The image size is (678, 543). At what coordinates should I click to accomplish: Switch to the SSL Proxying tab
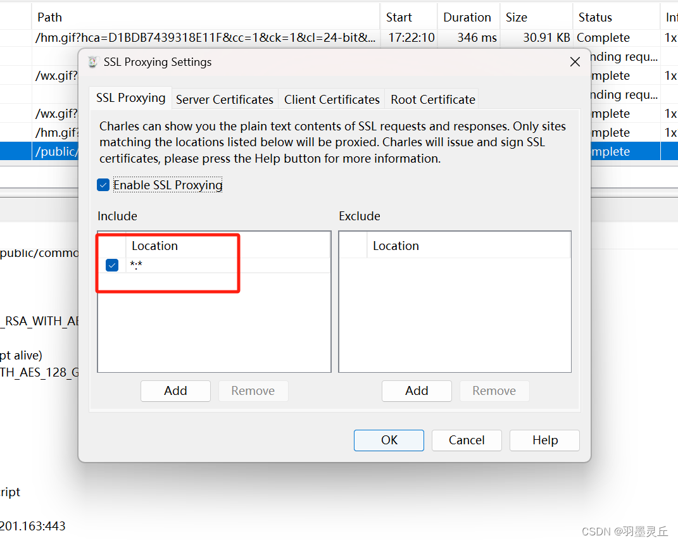coord(130,98)
